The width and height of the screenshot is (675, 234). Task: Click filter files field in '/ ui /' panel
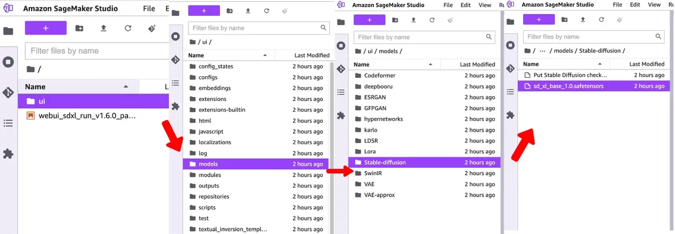258,27
